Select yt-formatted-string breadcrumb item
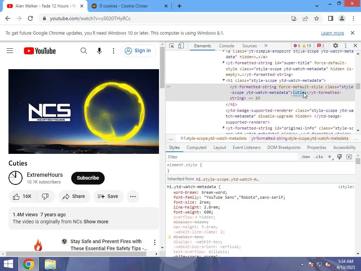 click(x=300, y=138)
